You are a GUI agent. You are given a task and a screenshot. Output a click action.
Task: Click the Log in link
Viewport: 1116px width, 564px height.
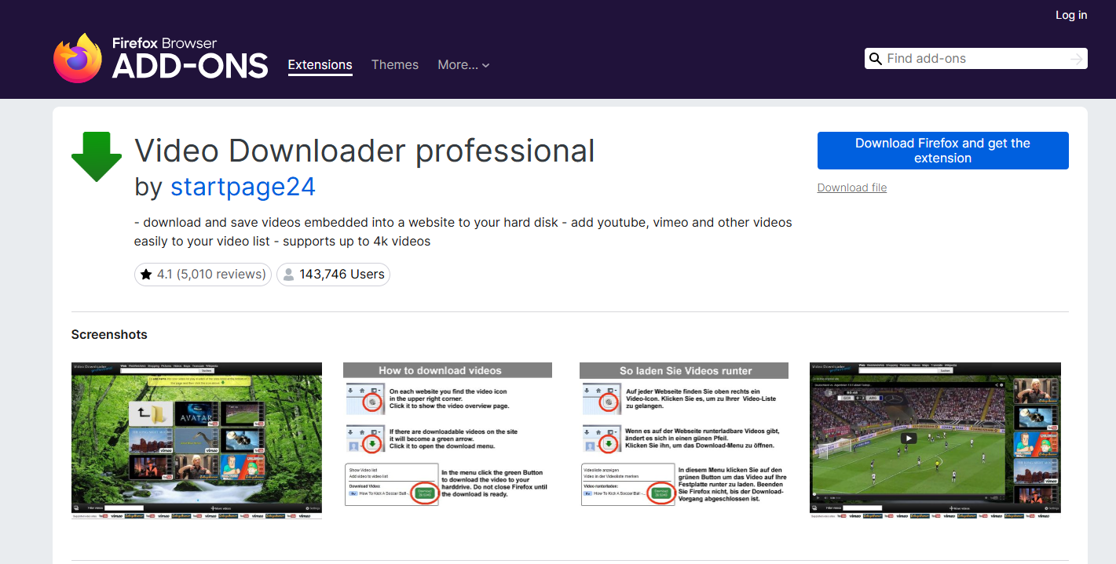tap(1071, 15)
